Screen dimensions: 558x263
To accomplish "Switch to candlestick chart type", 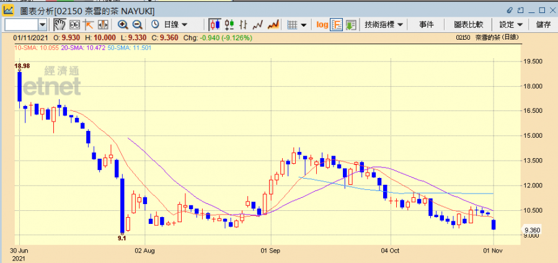I will click(215, 25).
